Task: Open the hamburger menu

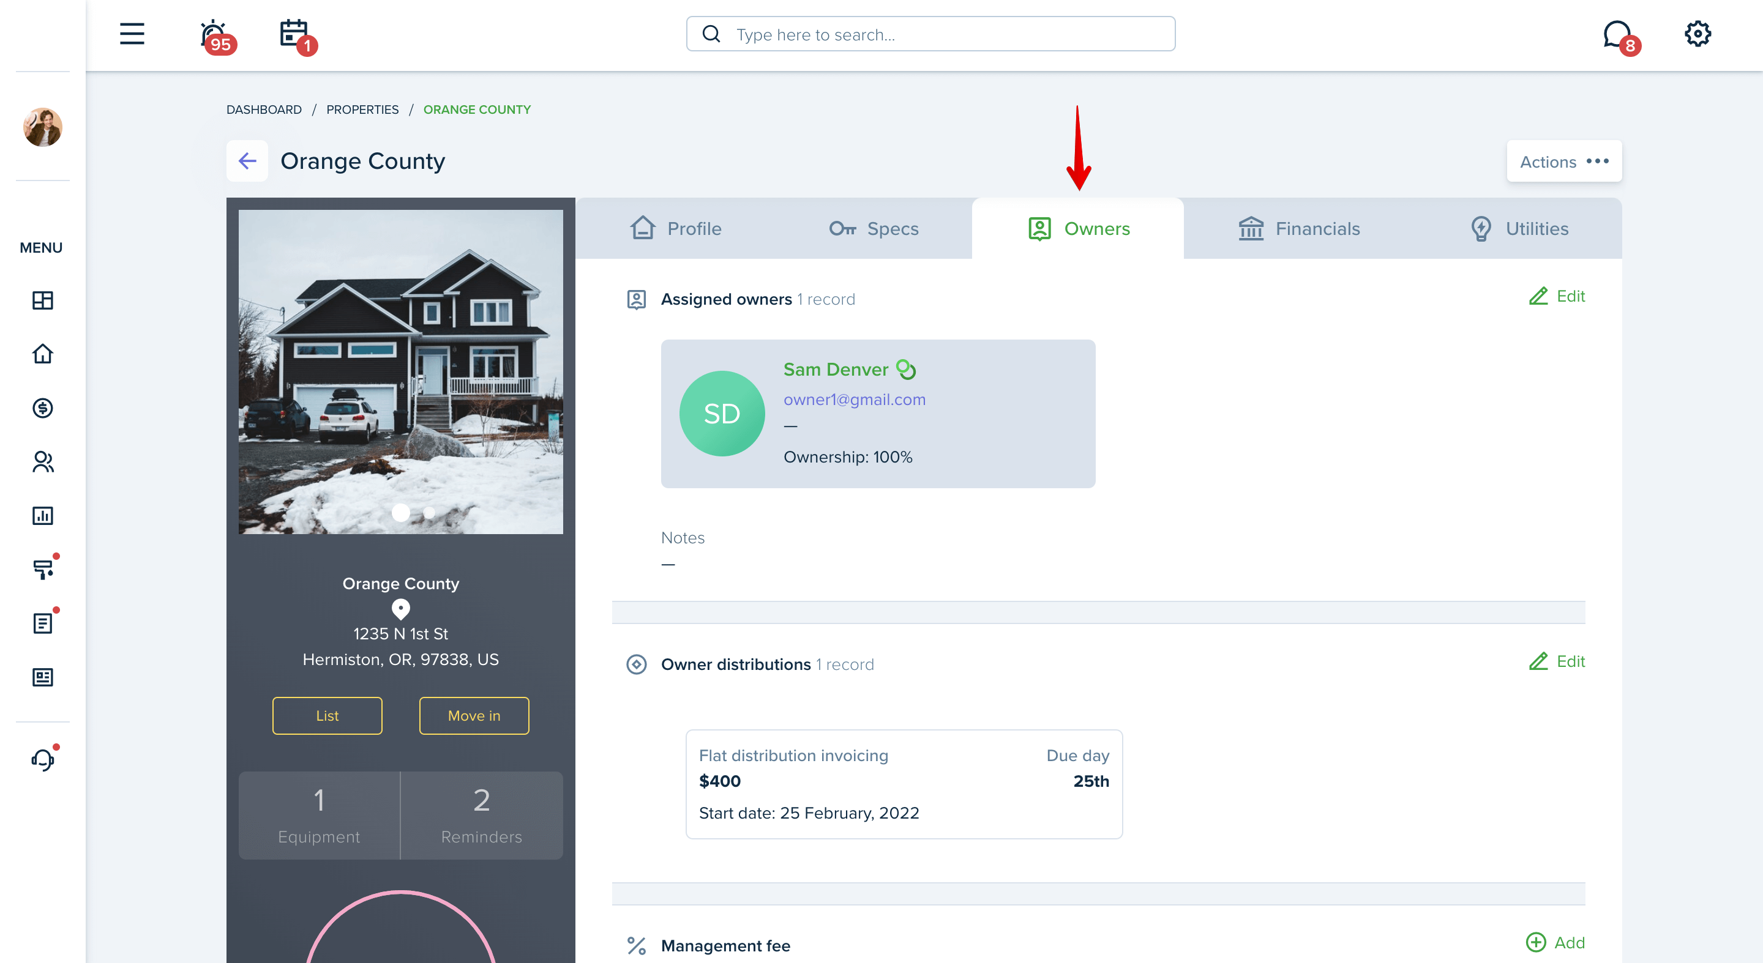Action: (x=132, y=34)
